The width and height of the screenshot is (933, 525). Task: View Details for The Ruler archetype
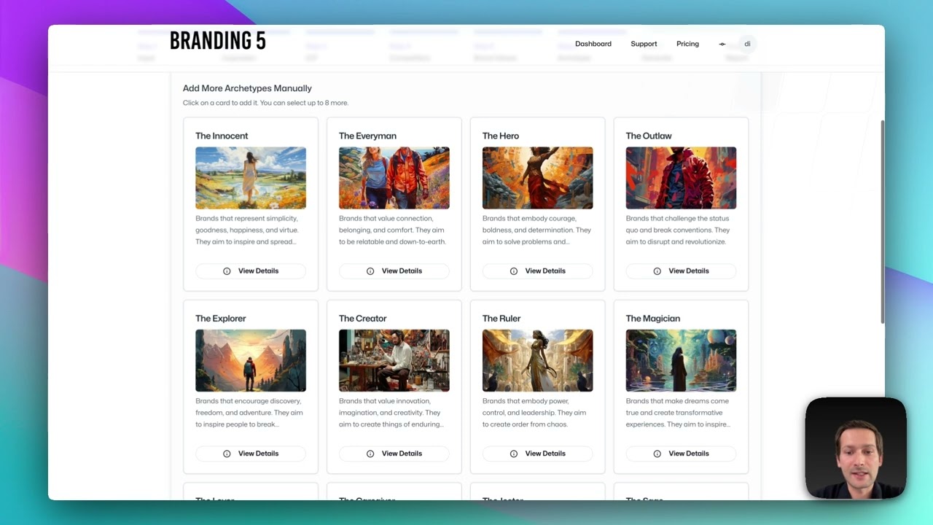[538, 454]
